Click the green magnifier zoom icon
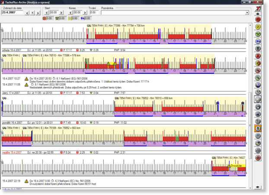 (258, 78)
